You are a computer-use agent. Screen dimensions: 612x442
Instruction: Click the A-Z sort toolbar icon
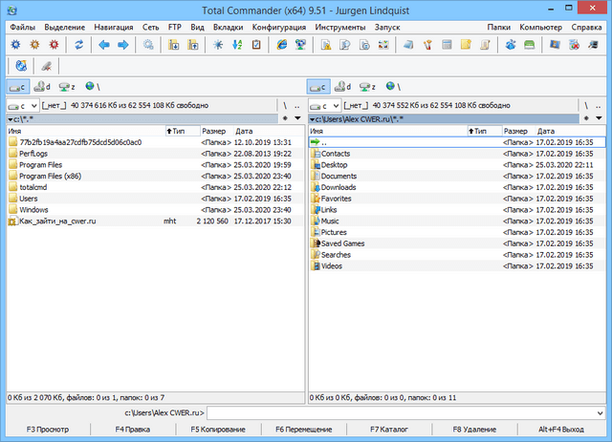pyautogui.click(x=236, y=45)
